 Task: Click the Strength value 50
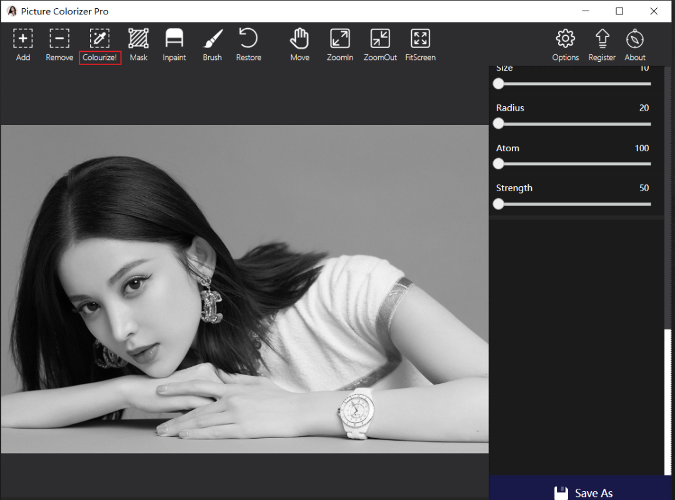point(644,187)
